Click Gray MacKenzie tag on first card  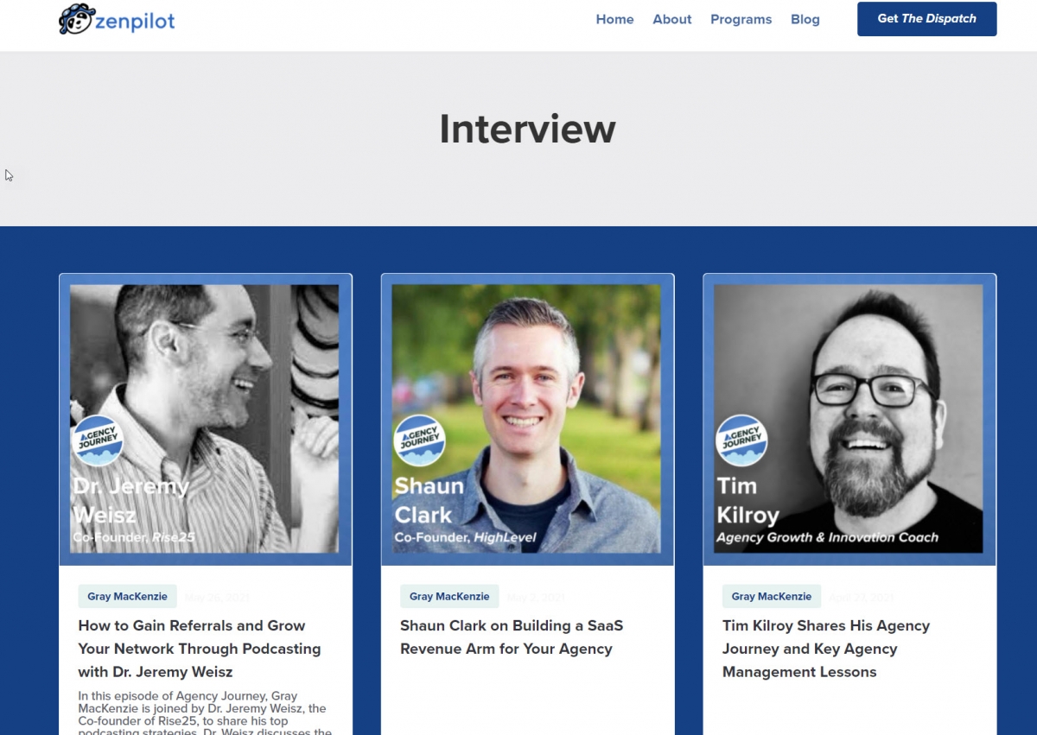(127, 596)
